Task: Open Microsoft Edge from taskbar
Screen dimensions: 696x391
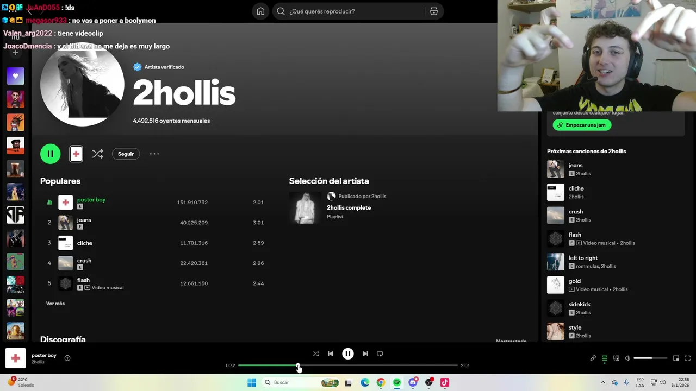Action: pyautogui.click(x=365, y=382)
